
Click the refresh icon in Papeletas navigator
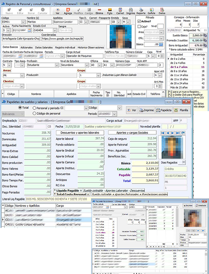point(183,133)
